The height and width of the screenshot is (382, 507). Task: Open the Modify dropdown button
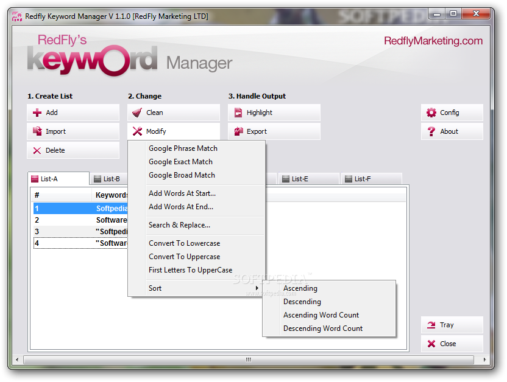pos(174,131)
